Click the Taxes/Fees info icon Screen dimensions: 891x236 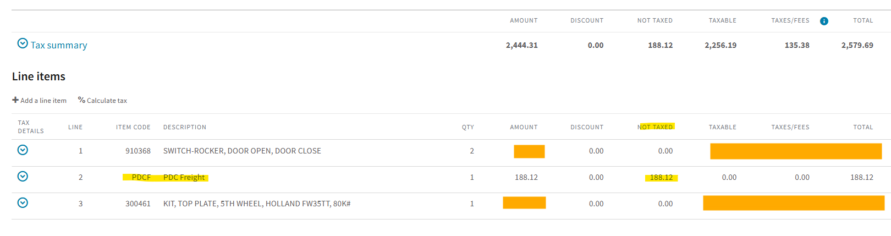click(x=824, y=21)
